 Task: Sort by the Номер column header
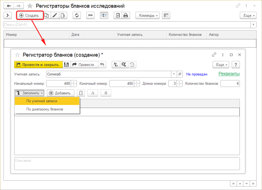[36, 35]
